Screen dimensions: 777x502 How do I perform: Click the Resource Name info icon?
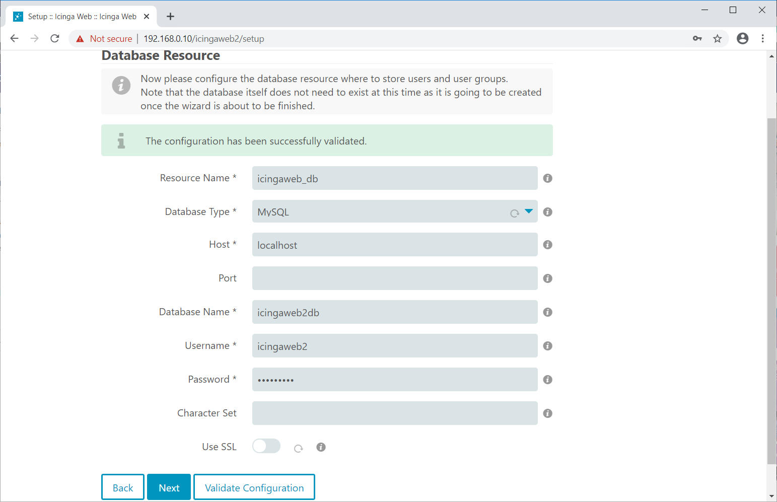tap(548, 178)
